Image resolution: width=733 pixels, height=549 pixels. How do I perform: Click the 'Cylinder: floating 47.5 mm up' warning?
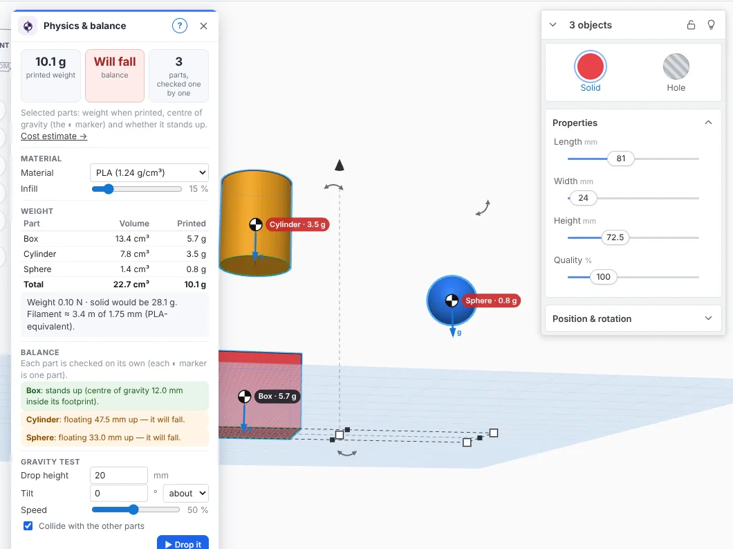coord(115,420)
